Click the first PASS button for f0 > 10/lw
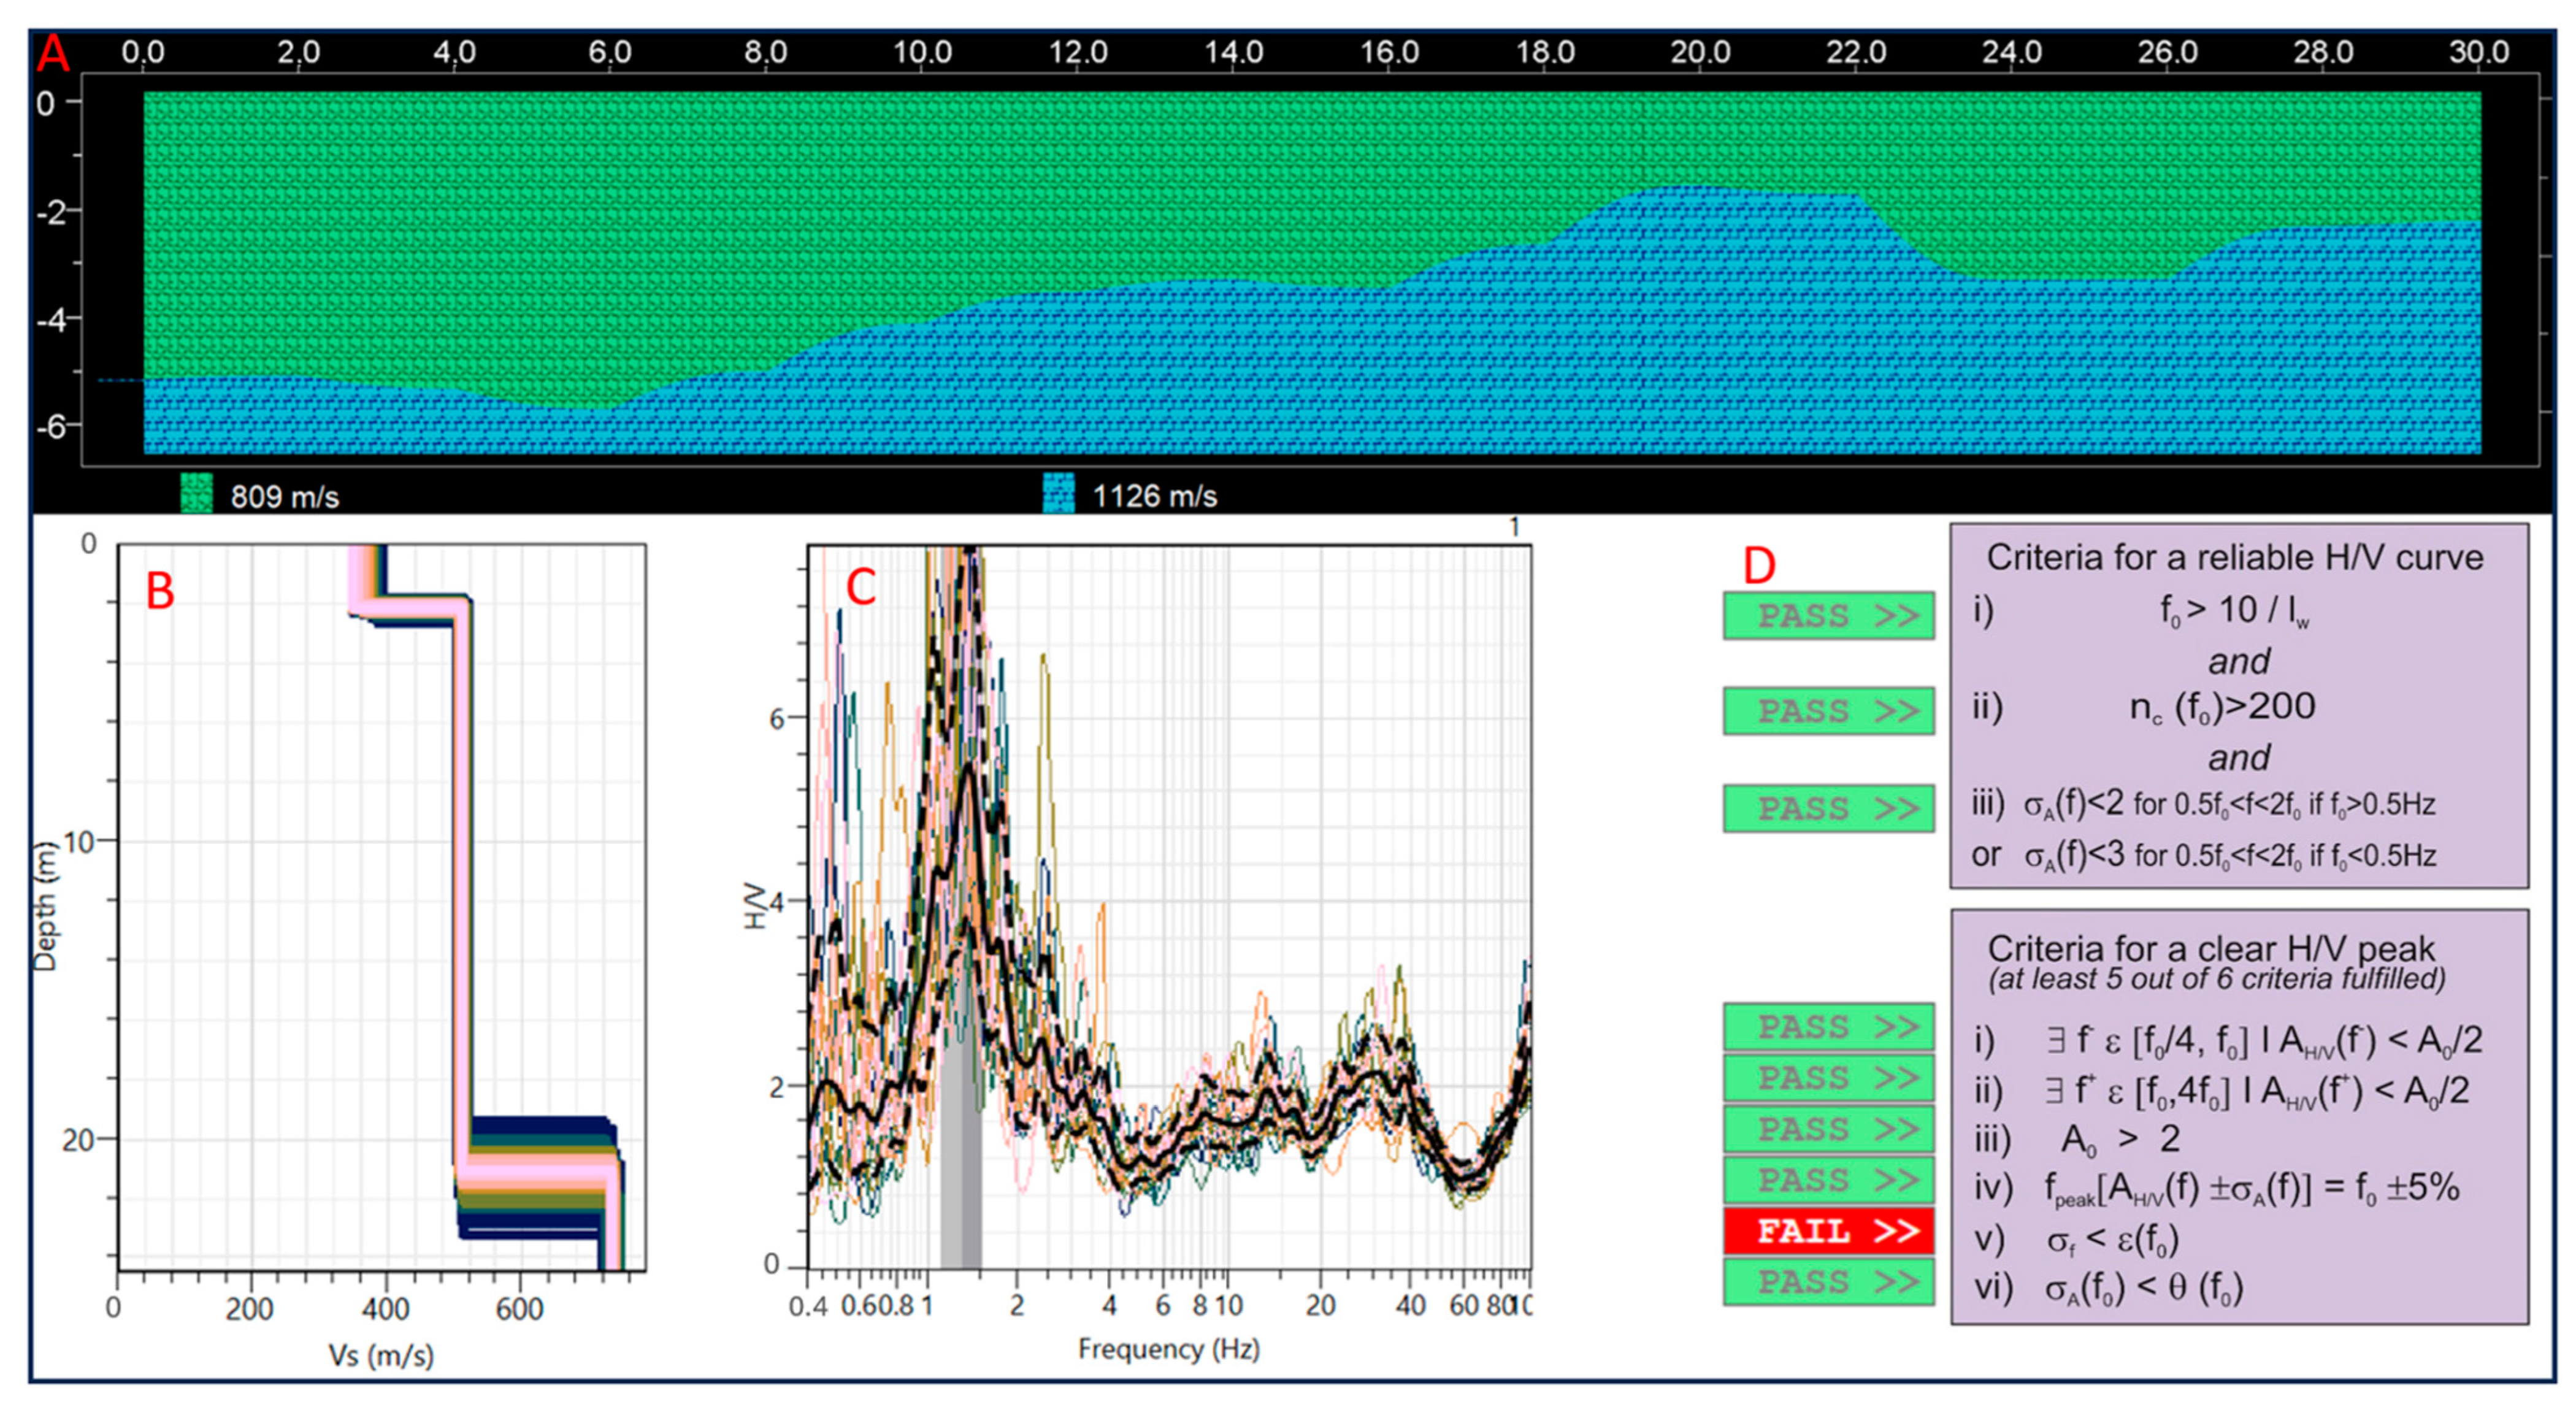 1828,616
